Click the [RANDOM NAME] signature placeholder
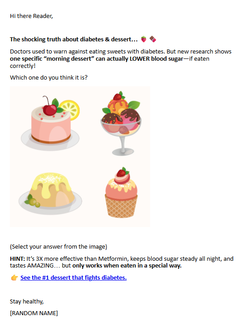Screen dimensions: 246x330 coord(34,313)
